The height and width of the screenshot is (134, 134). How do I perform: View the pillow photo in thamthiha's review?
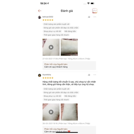pyautogui.click(x=69, y=112)
